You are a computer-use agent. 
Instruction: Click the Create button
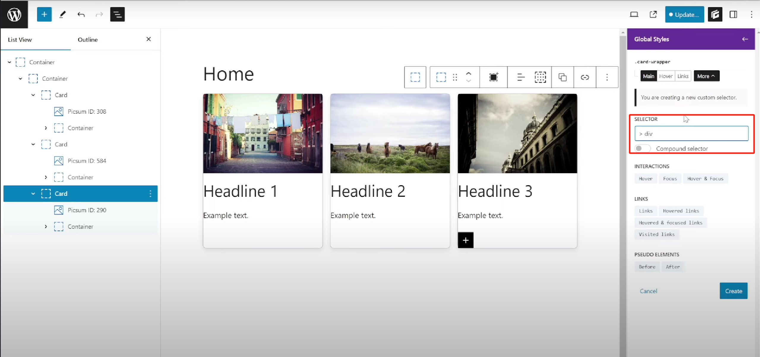click(x=733, y=291)
